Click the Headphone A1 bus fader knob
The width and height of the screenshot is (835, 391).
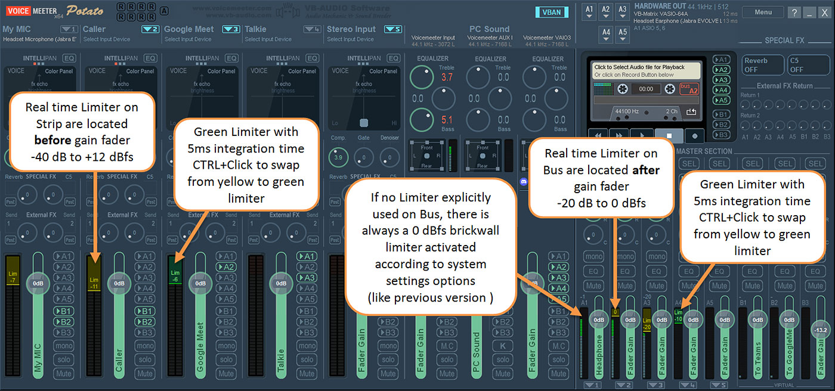pyautogui.click(x=599, y=320)
